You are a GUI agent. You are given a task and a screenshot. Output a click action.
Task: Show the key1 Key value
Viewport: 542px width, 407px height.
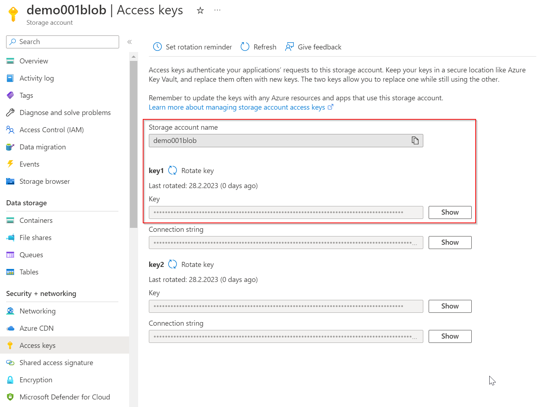[450, 212]
